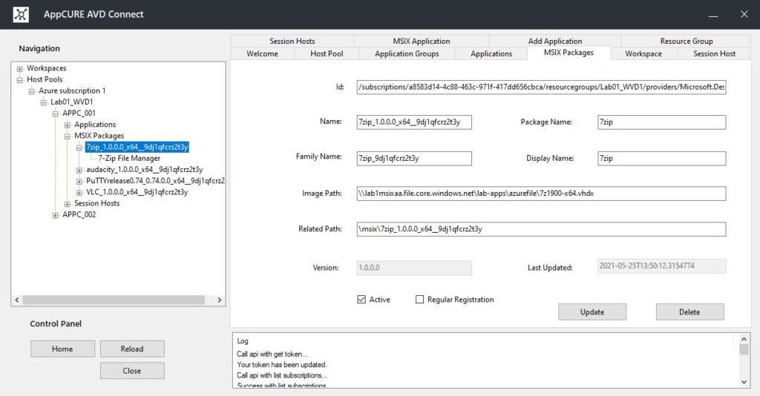Open the Workspace tab
760x396 pixels.
pyautogui.click(x=643, y=53)
